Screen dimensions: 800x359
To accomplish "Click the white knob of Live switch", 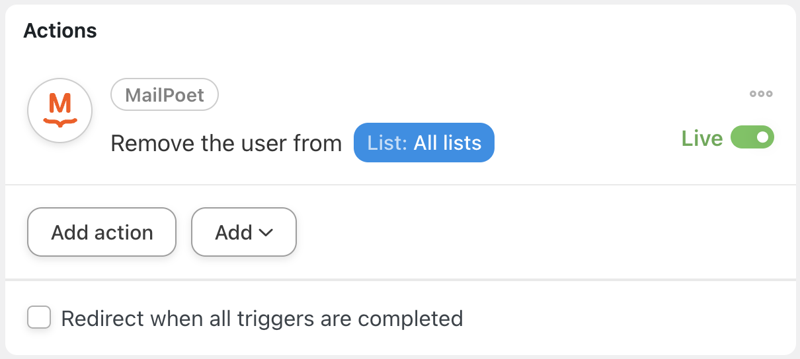I will tap(763, 138).
